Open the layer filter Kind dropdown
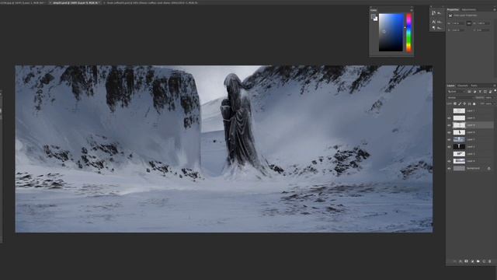 click(x=457, y=92)
